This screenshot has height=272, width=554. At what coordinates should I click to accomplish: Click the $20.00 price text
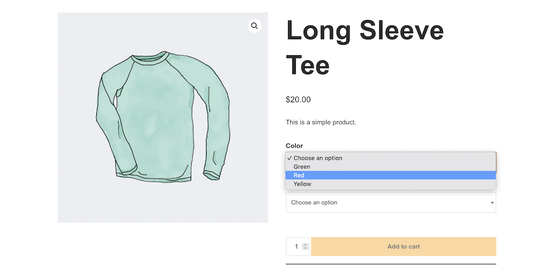pos(298,100)
